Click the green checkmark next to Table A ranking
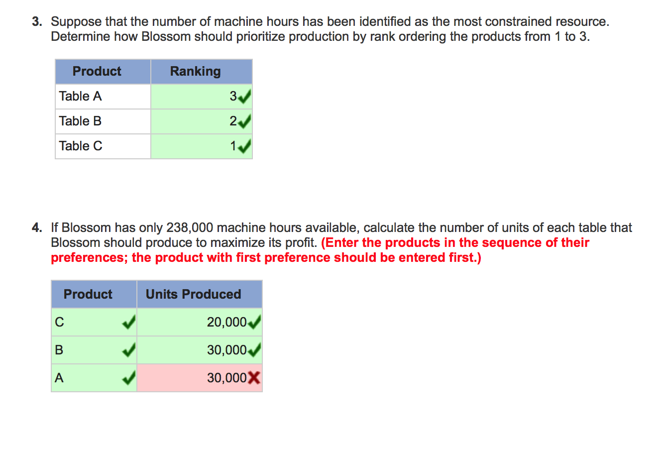Image resolution: width=669 pixels, height=453 pixels. click(244, 97)
